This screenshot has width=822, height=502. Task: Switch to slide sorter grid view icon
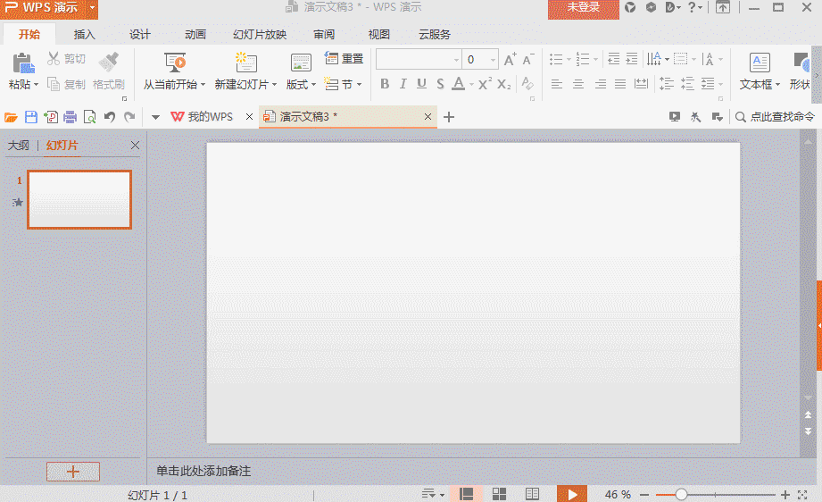(x=499, y=494)
